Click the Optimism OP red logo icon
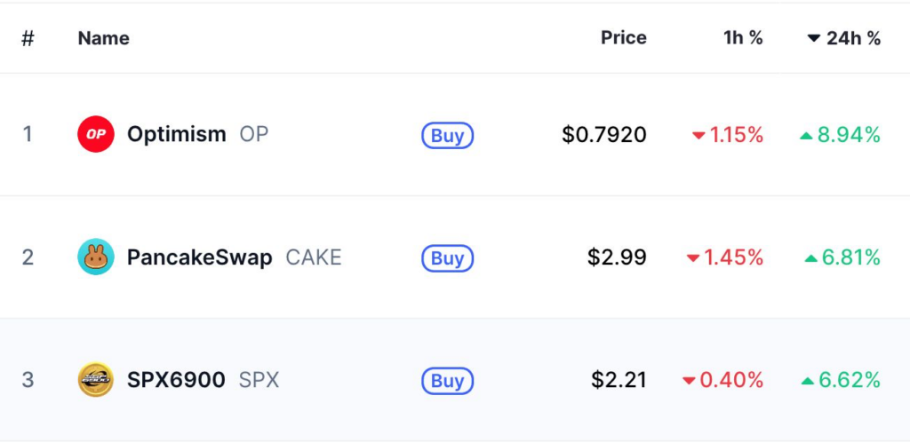 click(96, 134)
